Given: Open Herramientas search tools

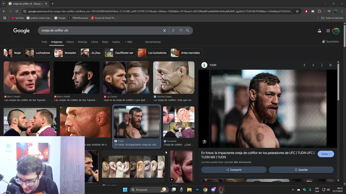Looking at the screenshot, I should point(153,42).
